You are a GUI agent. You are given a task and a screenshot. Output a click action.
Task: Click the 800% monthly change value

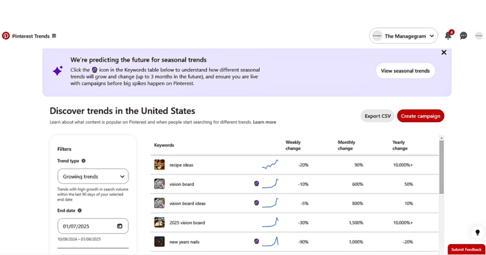click(357, 203)
